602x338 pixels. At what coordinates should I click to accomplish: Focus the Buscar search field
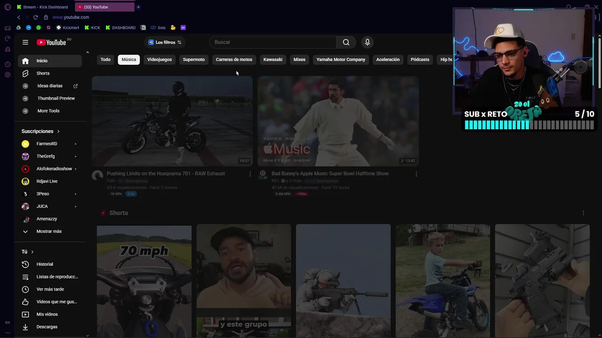(x=273, y=42)
